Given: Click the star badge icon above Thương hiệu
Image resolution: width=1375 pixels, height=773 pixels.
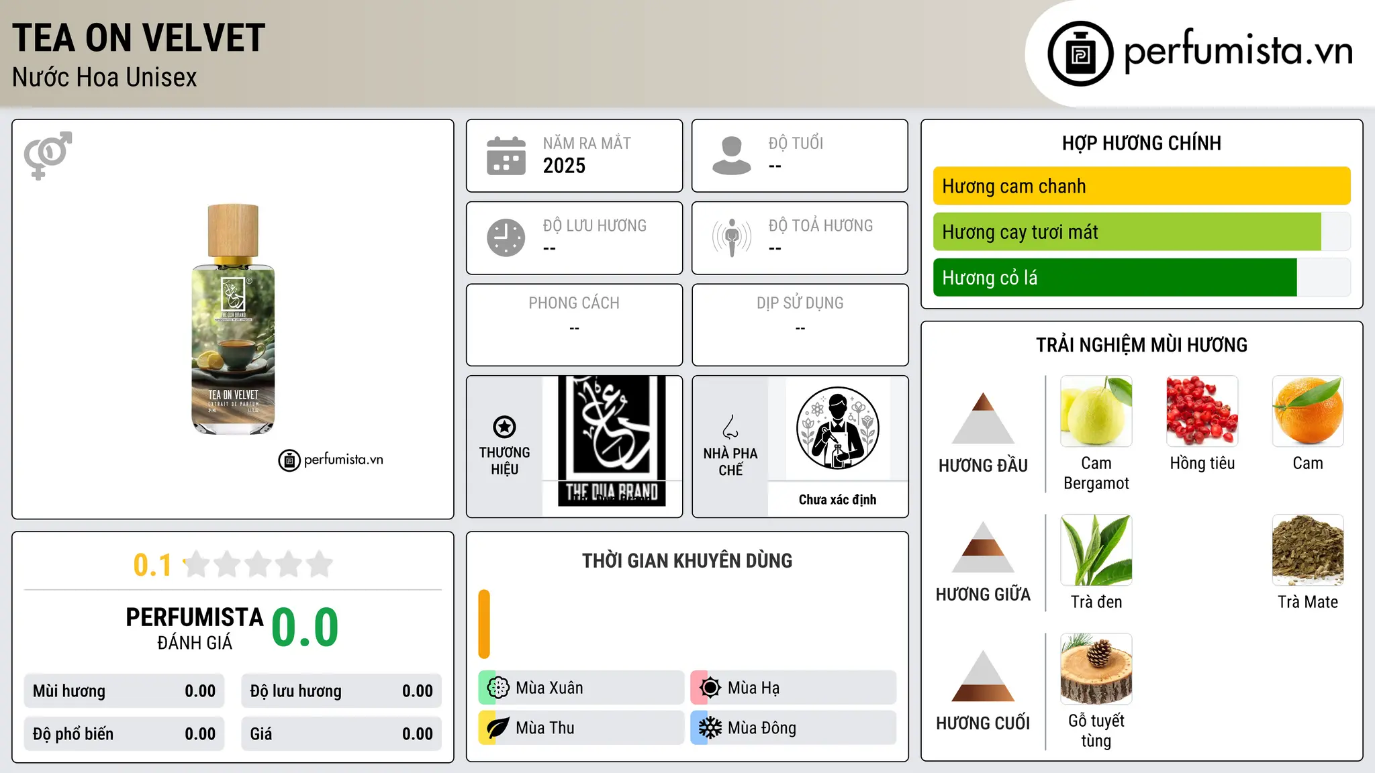Looking at the screenshot, I should 504,427.
